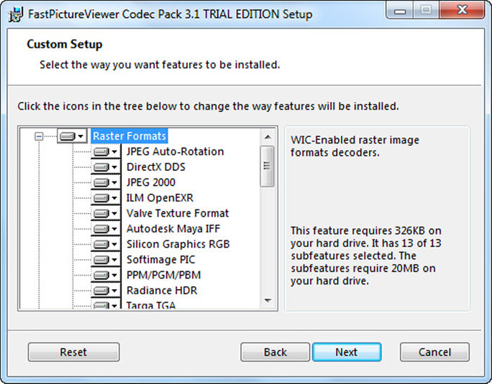This screenshot has height=384, width=492.
Task: Open install-state dropdown for ILM OpenEXR
Action: [106, 198]
